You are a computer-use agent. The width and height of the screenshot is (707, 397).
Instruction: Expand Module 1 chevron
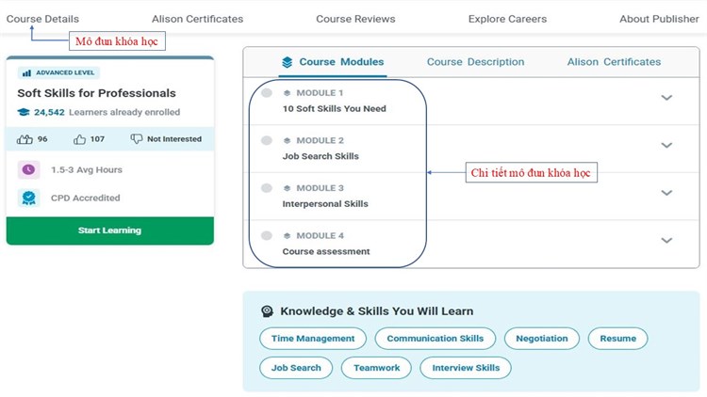click(x=666, y=97)
